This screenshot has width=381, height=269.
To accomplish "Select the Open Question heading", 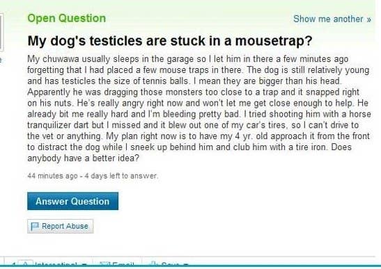I will [x=67, y=18].
